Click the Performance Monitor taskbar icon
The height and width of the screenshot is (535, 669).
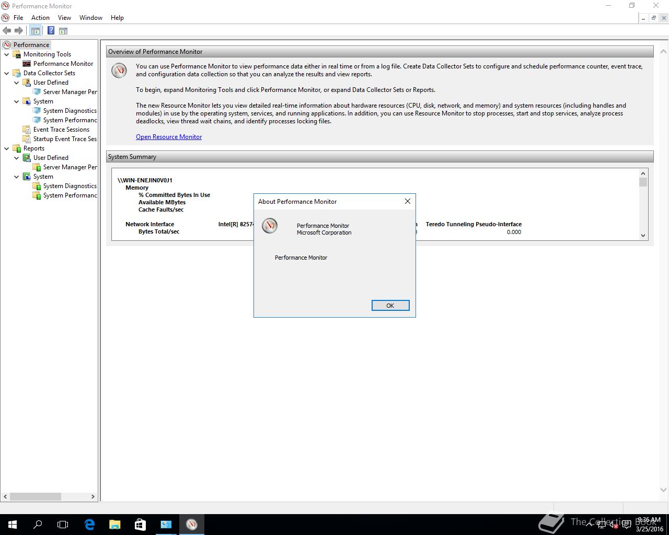pos(192,524)
